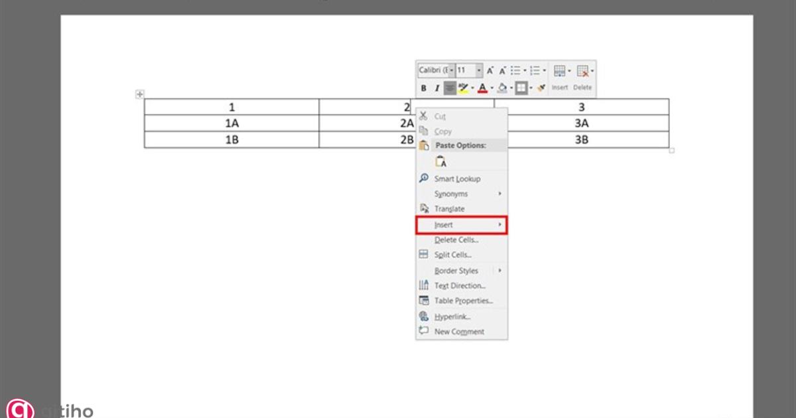Screen dimensions: 796x418
Task: Click the table move handle
Action: (139, 95)
